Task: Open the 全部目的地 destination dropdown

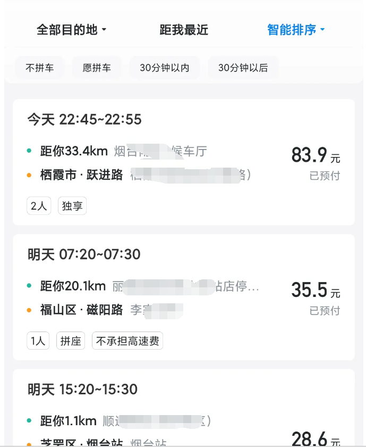Action: (72, 30)
